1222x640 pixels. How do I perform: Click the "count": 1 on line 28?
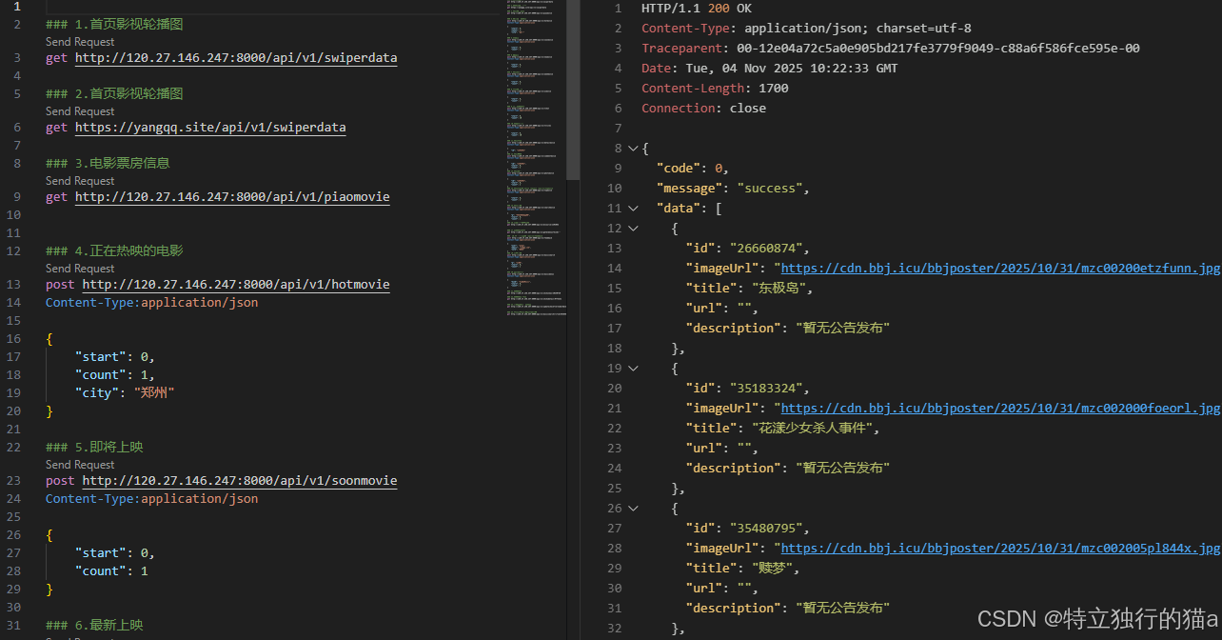point(111,571)
